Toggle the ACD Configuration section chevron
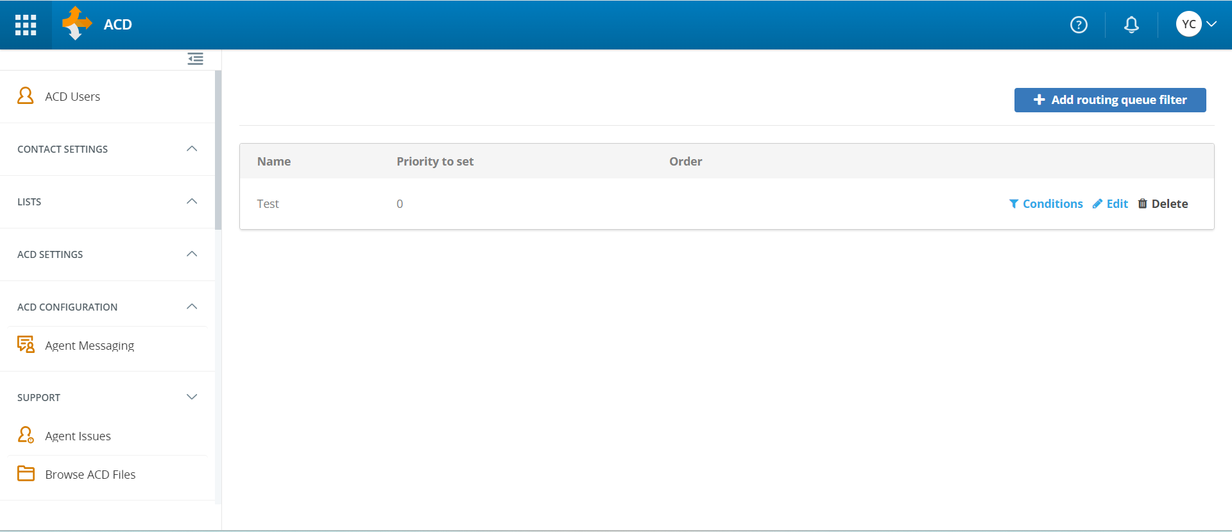The height and width of the screenshot is (532, 1232). [x=191, y=307]
